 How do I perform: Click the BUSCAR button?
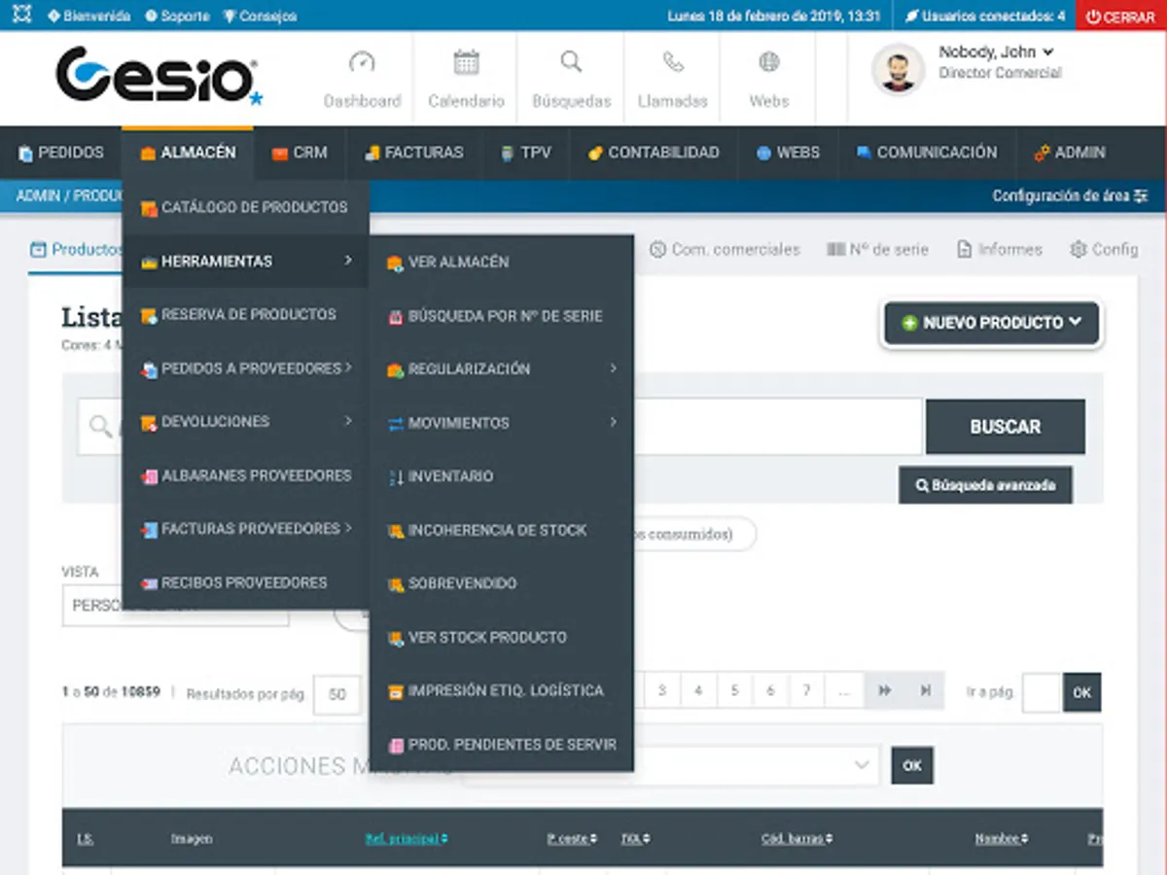pos(1005,426)
